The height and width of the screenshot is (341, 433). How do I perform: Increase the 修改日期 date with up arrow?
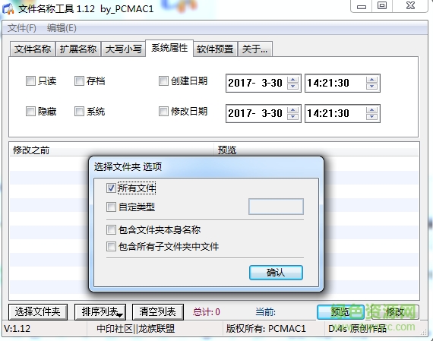pyautogui.click(x=292, y=110)
